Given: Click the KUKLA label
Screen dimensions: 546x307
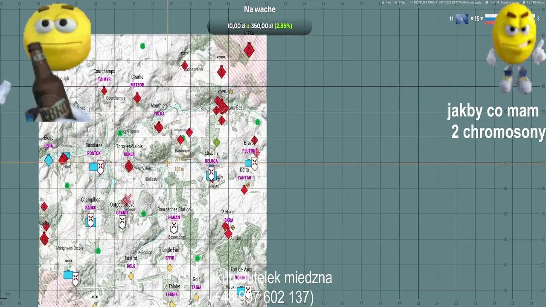Looking at the screenshot, I should coord(129,154).
